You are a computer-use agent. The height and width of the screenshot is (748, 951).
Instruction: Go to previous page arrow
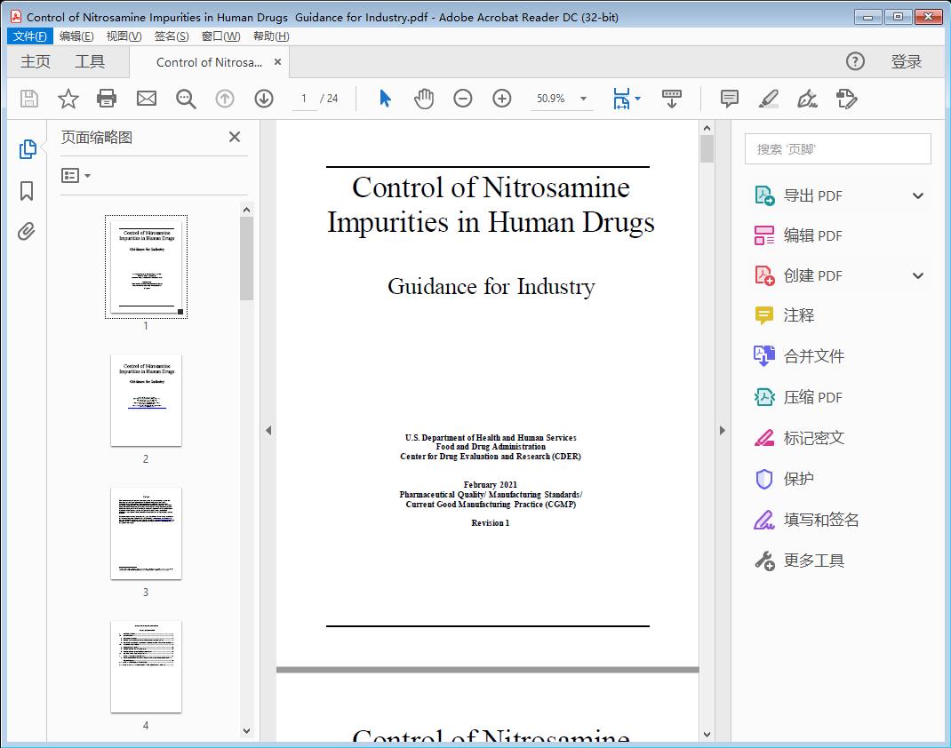pos(224,99)
